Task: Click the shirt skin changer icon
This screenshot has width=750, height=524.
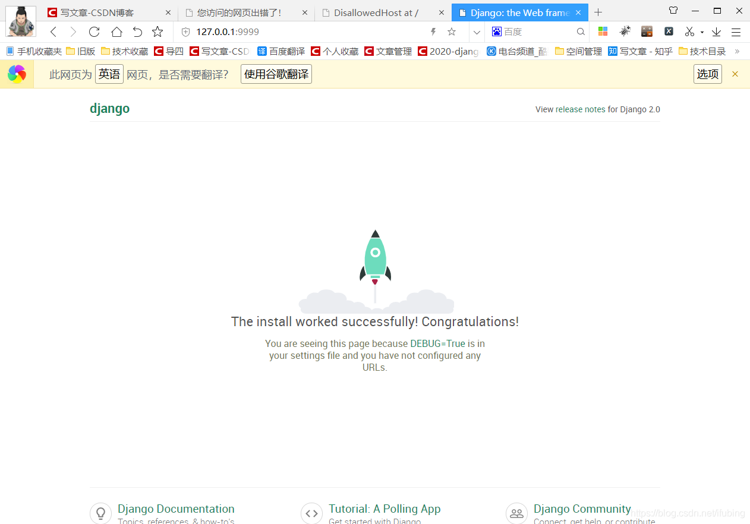Action: click(x=673, y=10)
